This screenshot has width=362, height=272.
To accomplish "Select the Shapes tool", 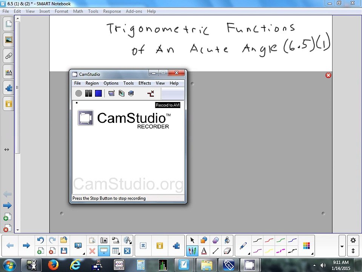I will pyautogui.click(x=204, y=240).
